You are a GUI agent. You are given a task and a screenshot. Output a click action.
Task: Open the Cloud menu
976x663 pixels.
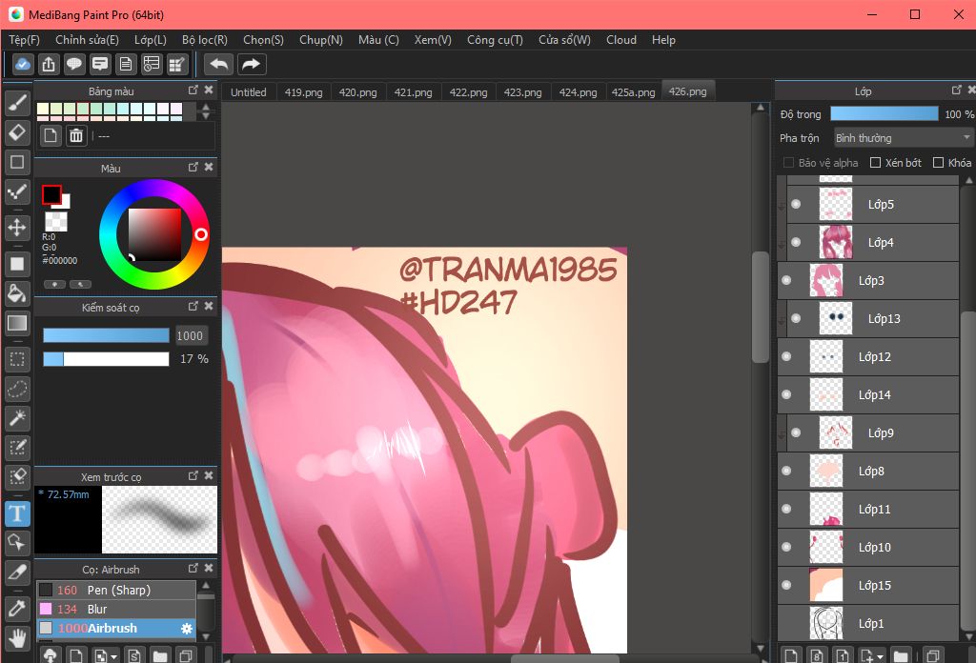[621, 40]
